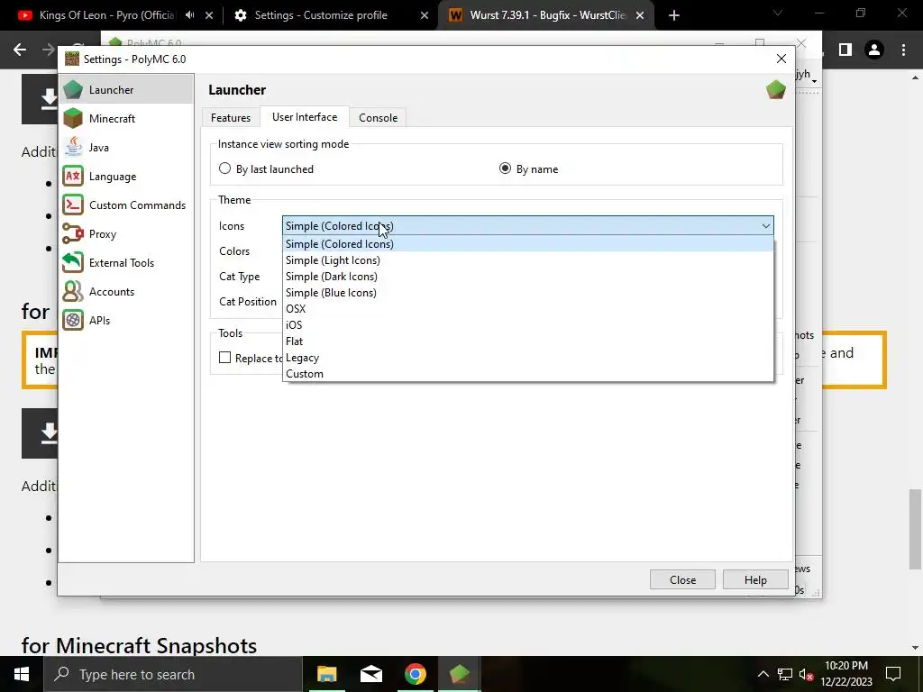Choose the iOS icon theme
Viewport: 923px width, 692px height.
click(x=528, y=324)
